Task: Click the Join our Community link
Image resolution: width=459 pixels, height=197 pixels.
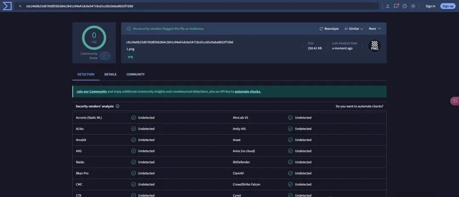Action: [x=92, y=91]
